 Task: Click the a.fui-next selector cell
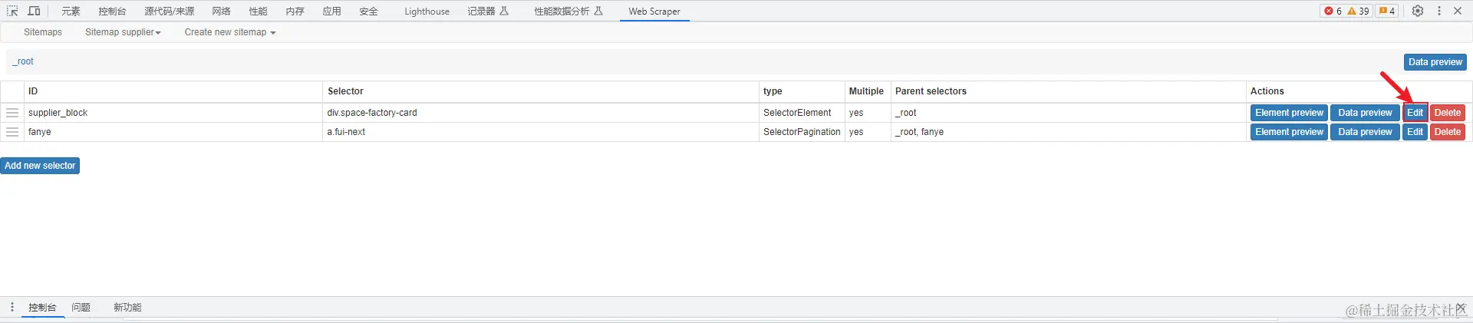coord(541,132)
